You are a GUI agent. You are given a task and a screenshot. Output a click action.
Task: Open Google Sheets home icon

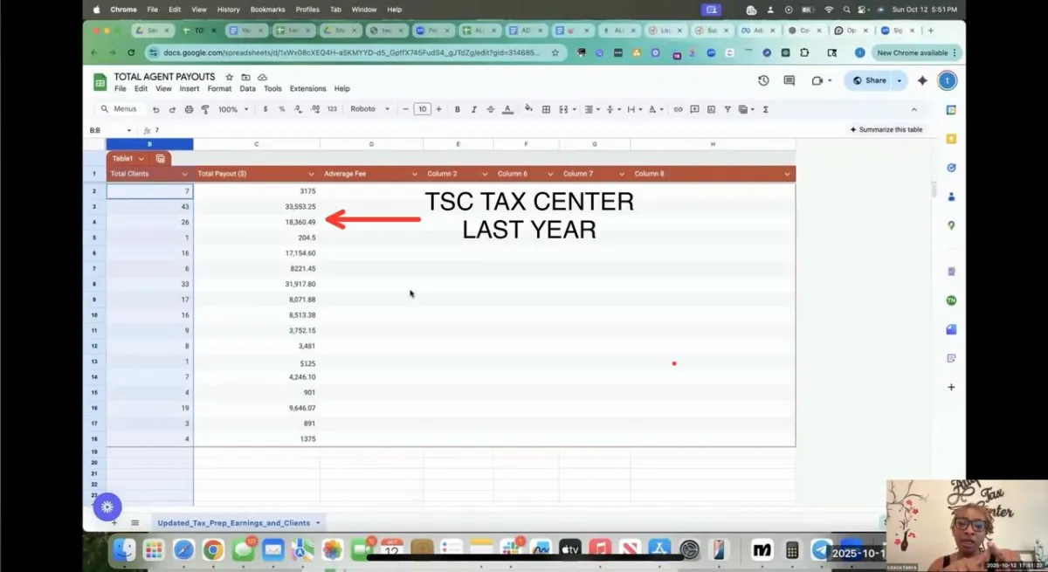[x=100, y=82]
